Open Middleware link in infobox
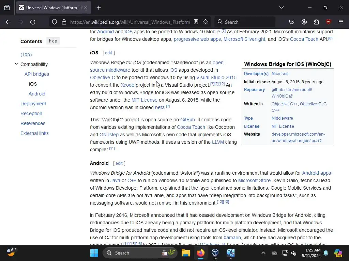349x261 pixels. (x=282, y=118)
